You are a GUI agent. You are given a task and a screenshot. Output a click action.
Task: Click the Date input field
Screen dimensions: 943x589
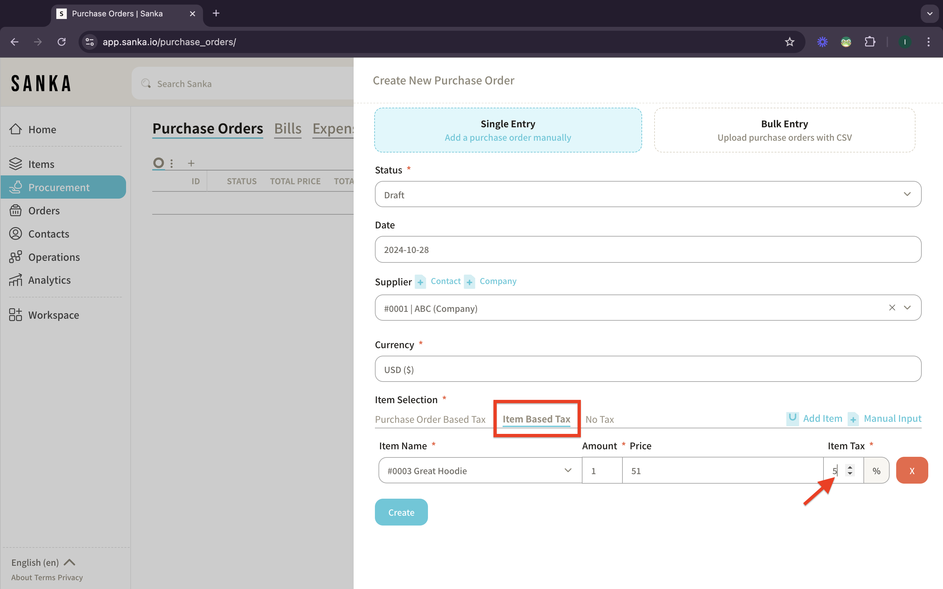click(x=648, y=249)
